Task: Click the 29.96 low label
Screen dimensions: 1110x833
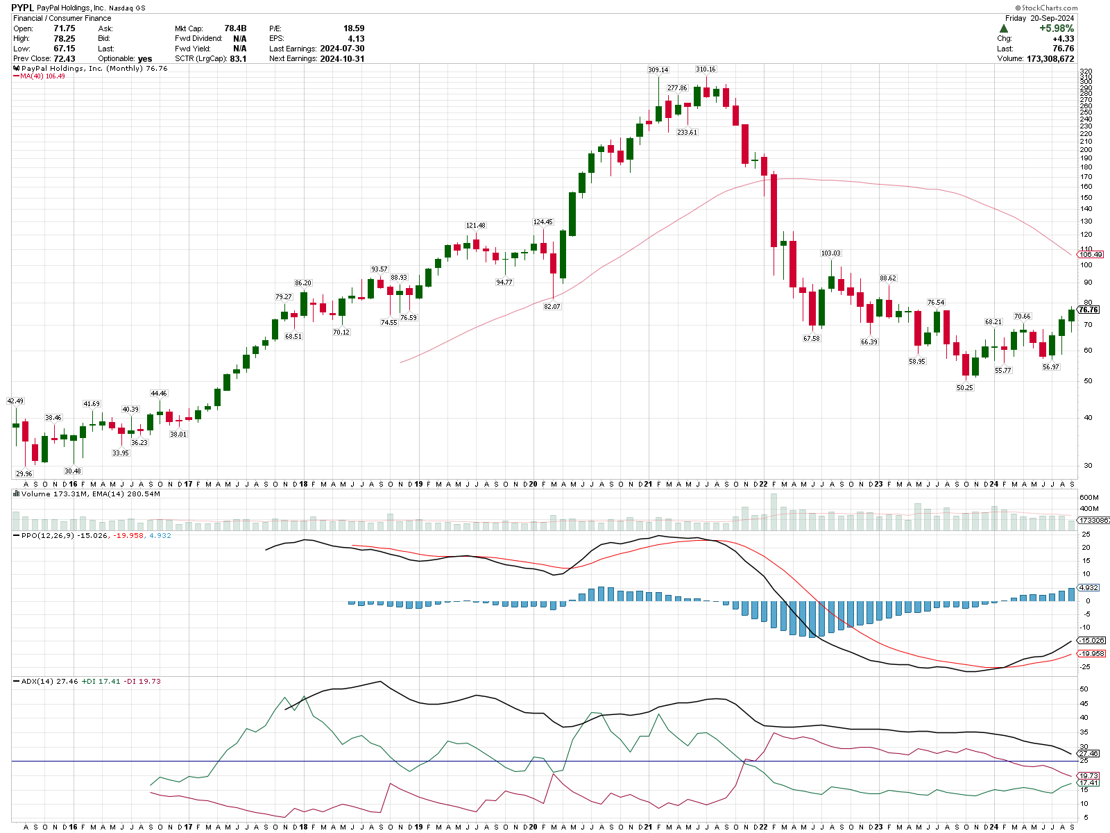Action: 24,473
